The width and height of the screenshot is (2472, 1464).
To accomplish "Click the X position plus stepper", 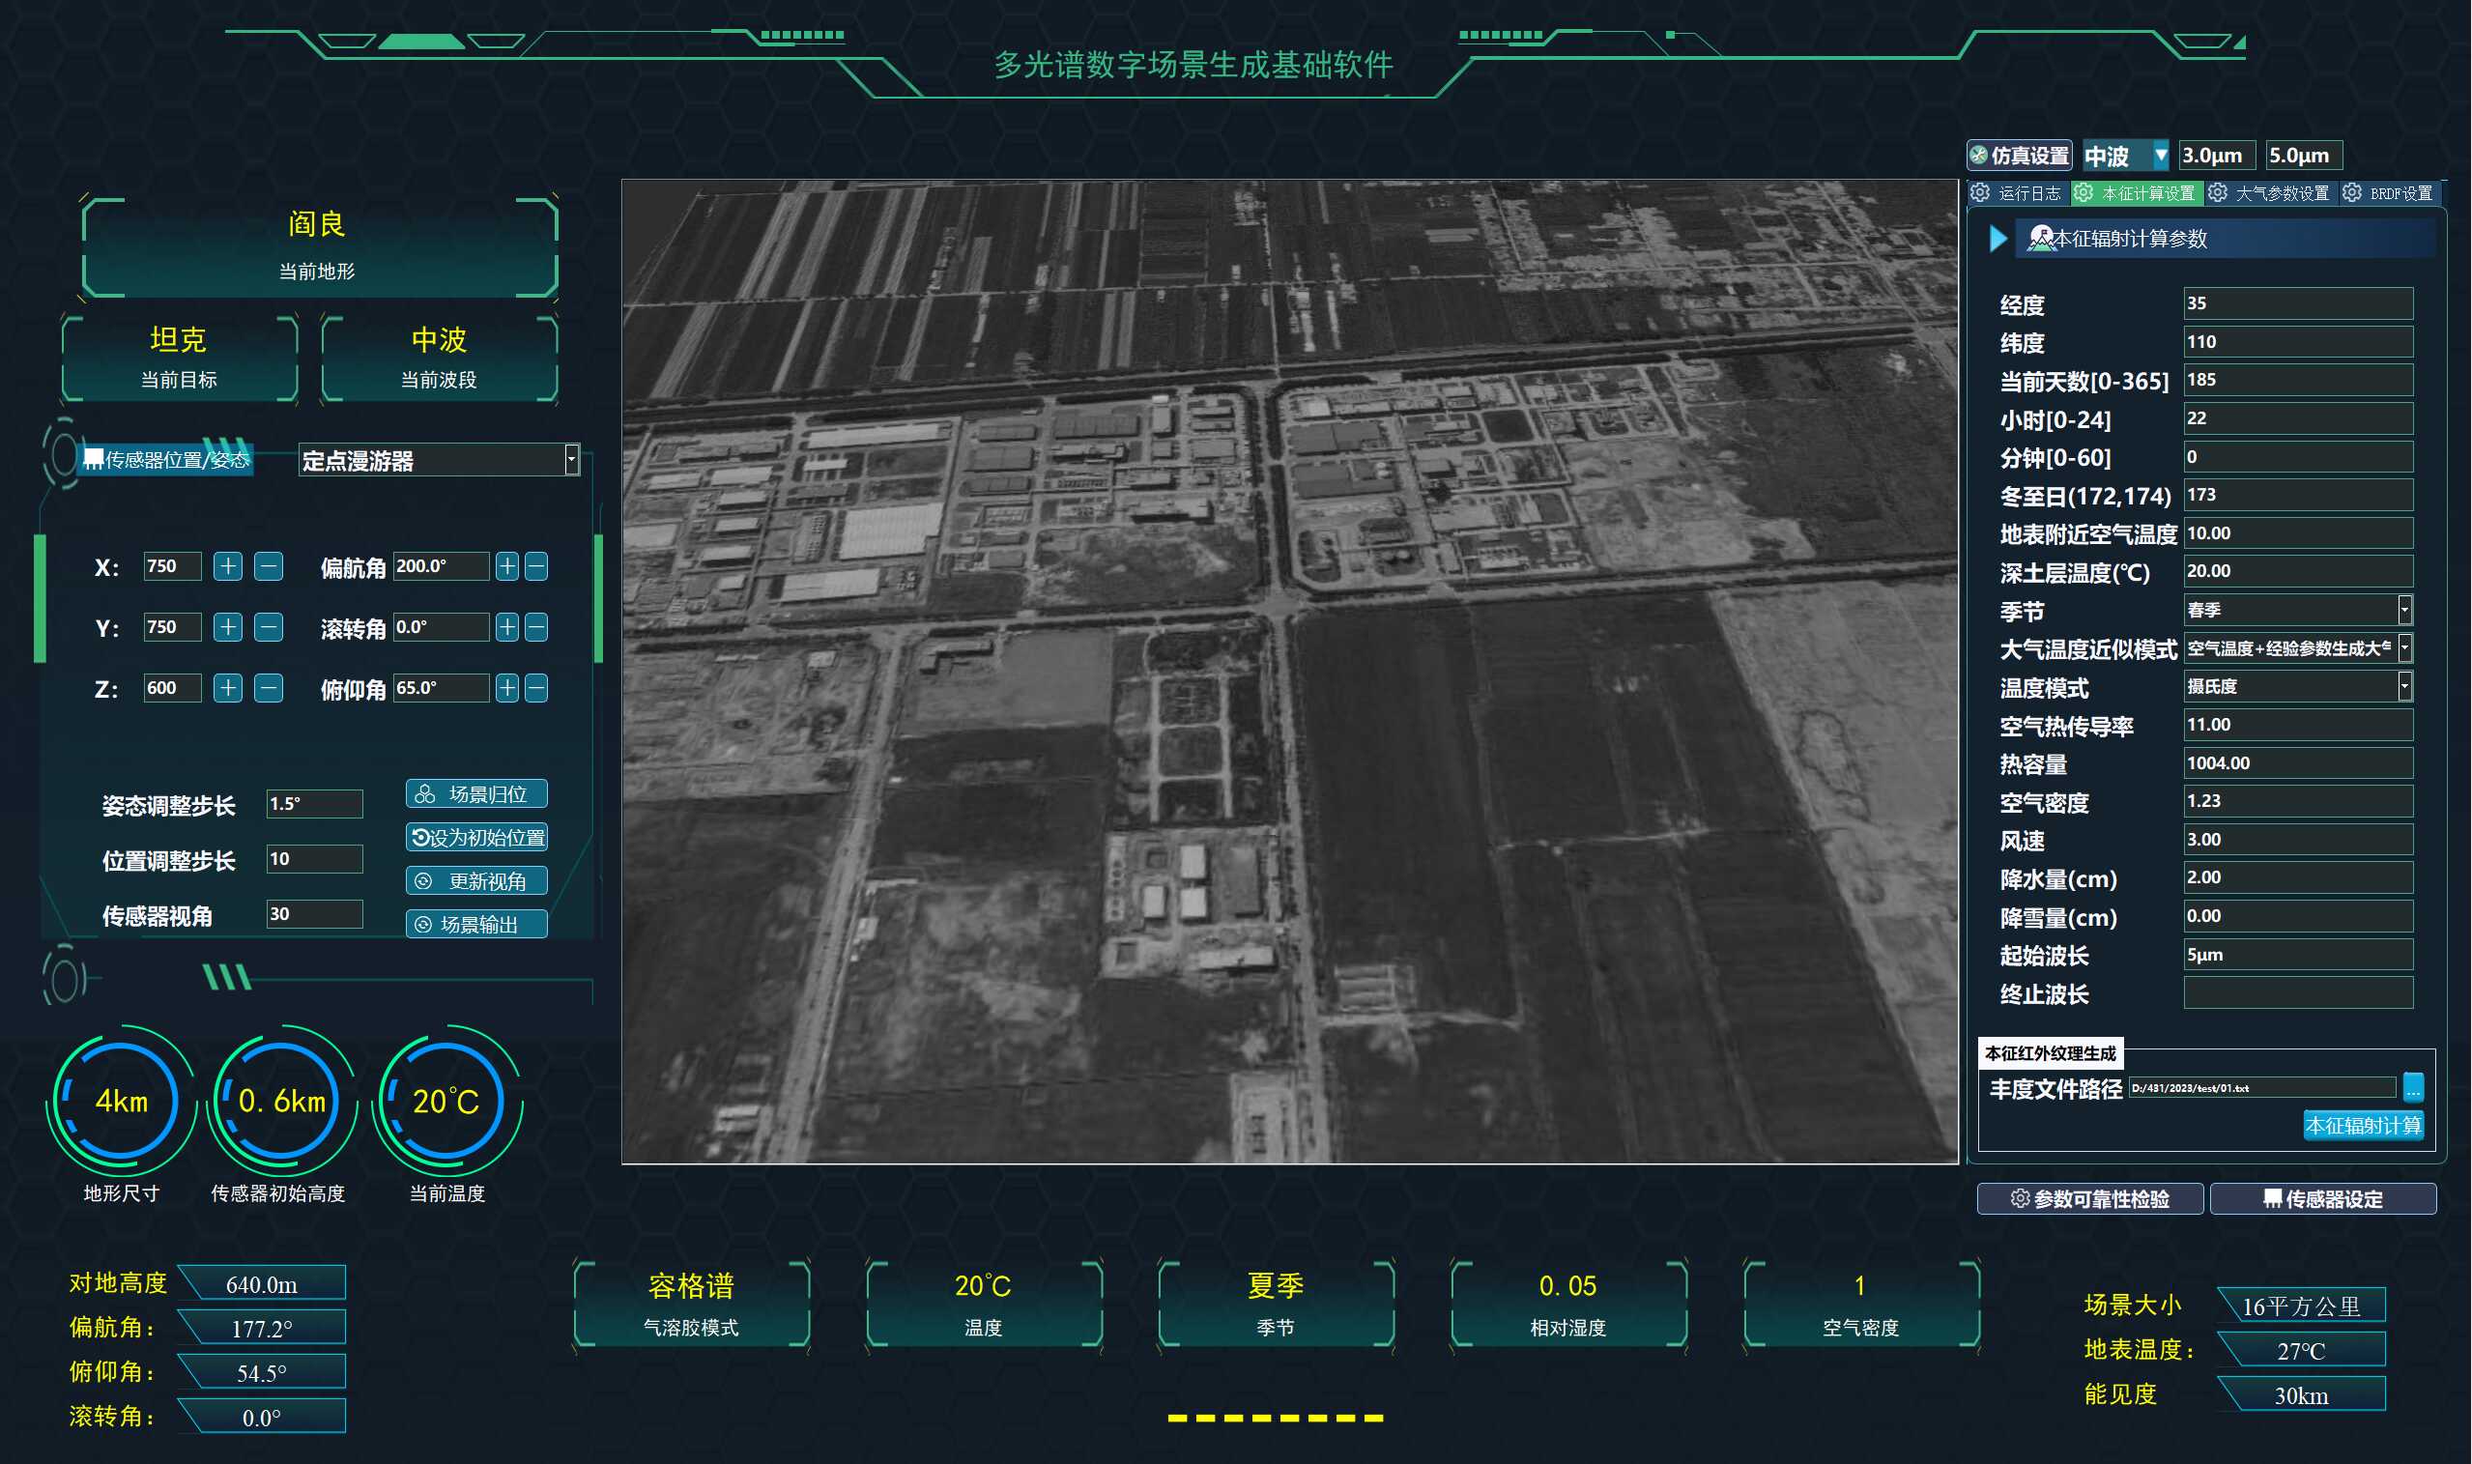I will coord(228,566).
